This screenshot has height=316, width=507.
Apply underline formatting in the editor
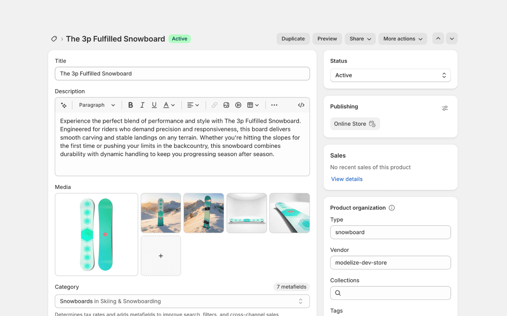click(154, 105)
